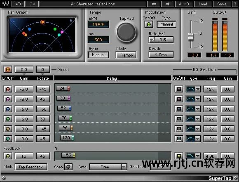Click the Tap Feedback mode button
Viewport: 239px width, 182px height.
pyautogui.click(x=31, y=167)
